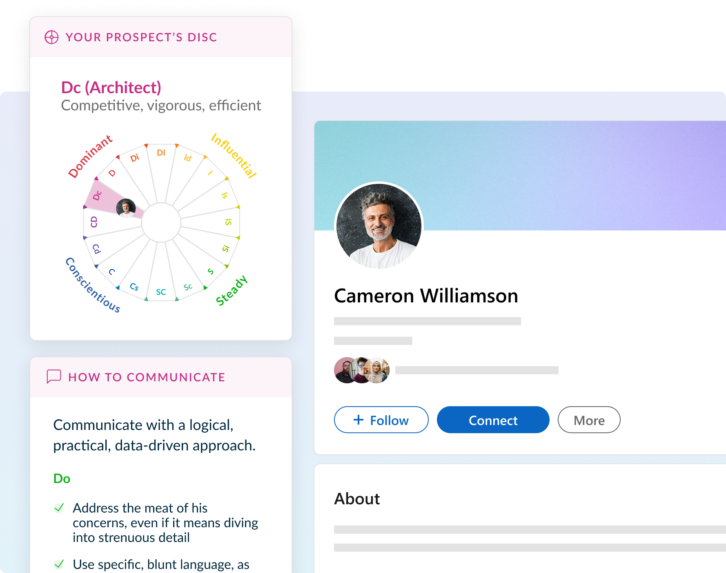Click the 'Steady' label on the wheel
Viewport: 726px width, 573px height.
pos(232,291)
